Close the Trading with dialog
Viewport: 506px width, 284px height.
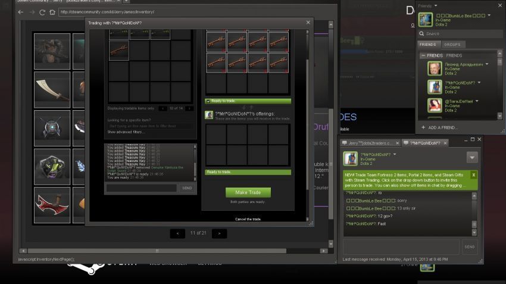tap(308, 22)
